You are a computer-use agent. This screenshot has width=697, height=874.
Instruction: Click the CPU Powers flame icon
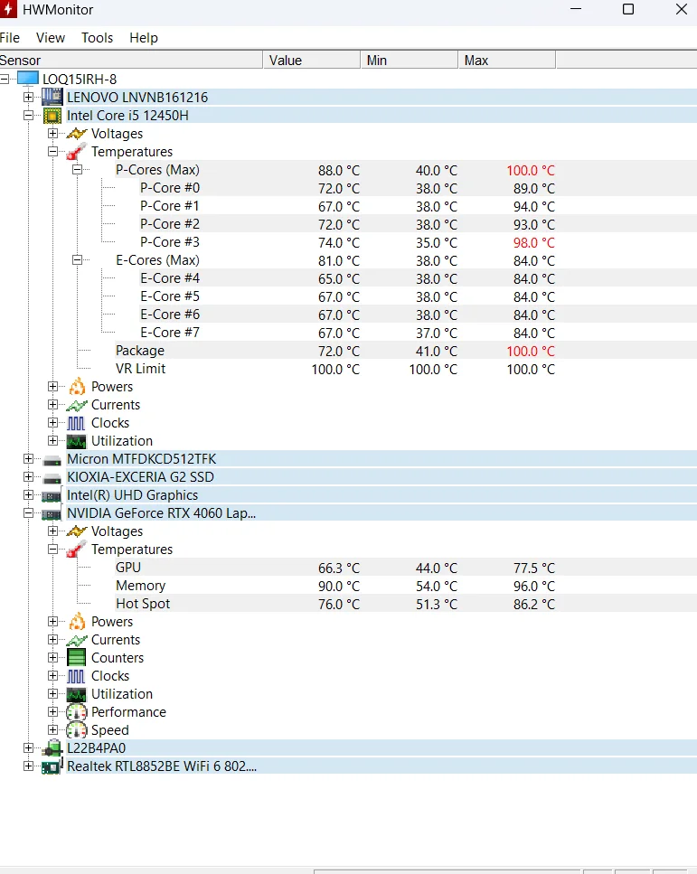[77, 386]
